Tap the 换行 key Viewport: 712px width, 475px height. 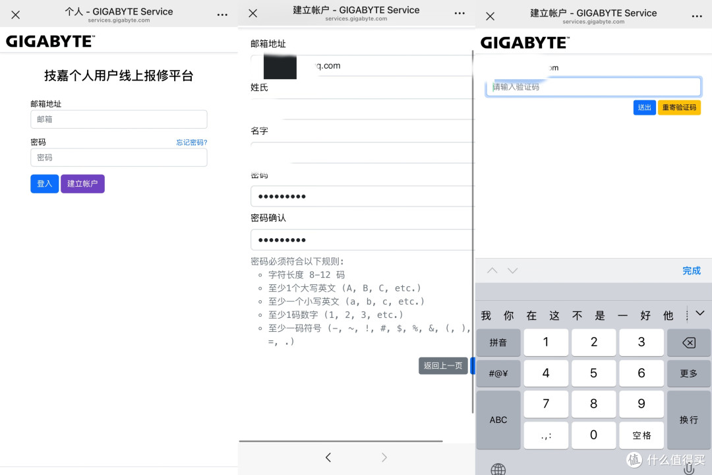(x=689, y=420)
